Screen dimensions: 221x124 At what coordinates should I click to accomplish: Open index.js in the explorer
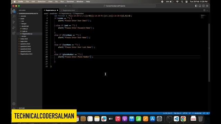click(25, 29)
